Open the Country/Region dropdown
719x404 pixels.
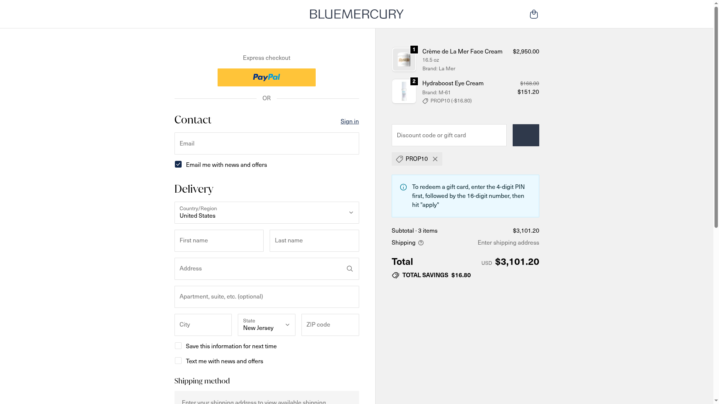[x=266, y=212]
